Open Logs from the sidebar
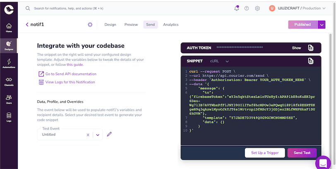 tap(9, 117)
